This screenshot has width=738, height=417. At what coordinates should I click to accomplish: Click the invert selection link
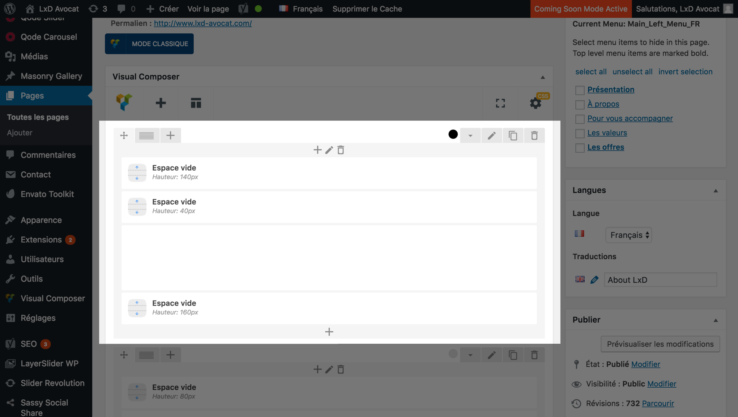685,72
